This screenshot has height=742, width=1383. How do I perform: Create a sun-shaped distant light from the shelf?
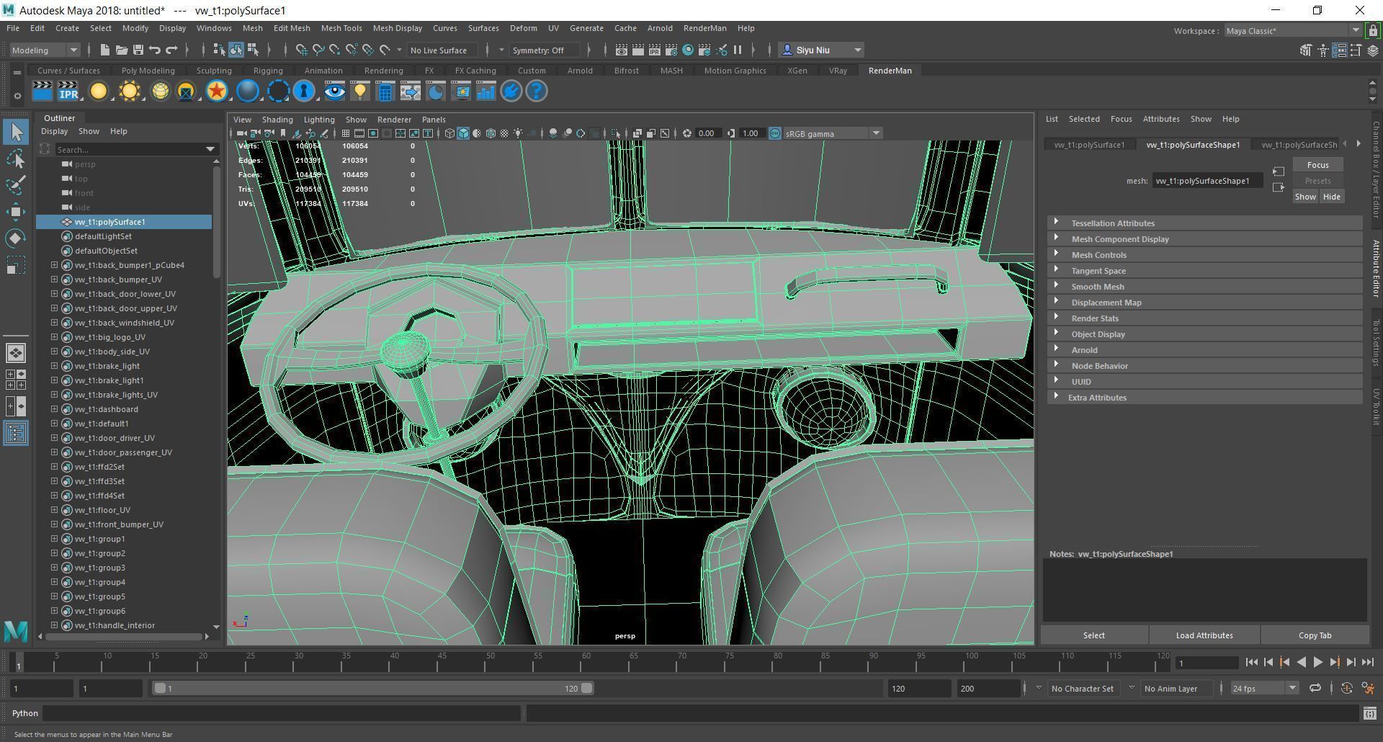(130, 91)
